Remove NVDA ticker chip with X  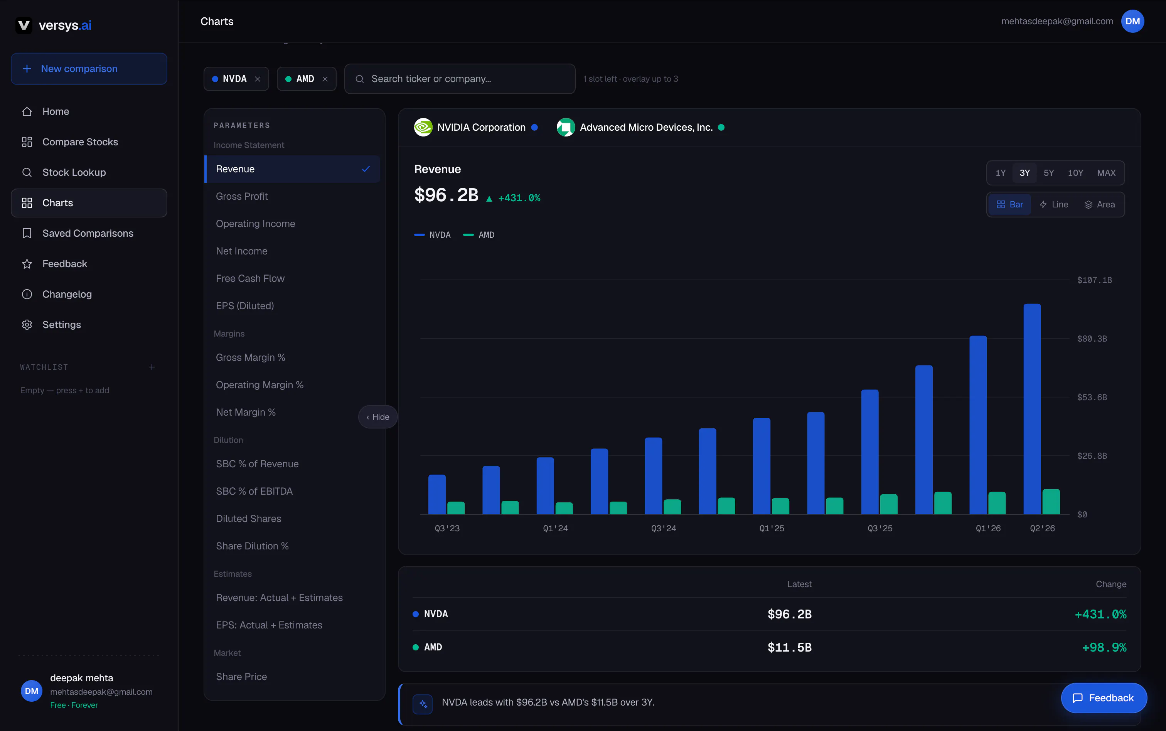click(x=258, y=79)
